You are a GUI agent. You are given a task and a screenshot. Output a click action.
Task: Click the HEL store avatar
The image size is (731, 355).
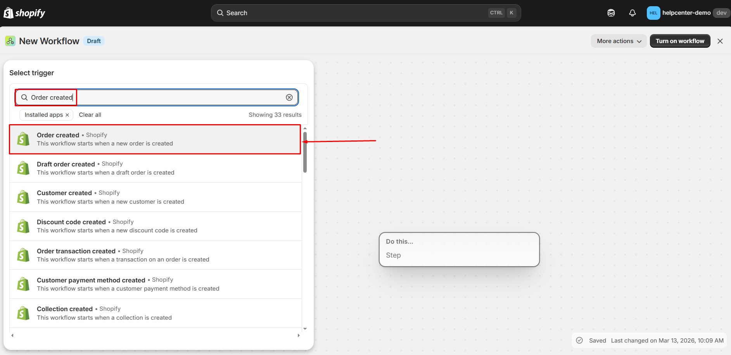pyautogui.click(x=653, y=13)
